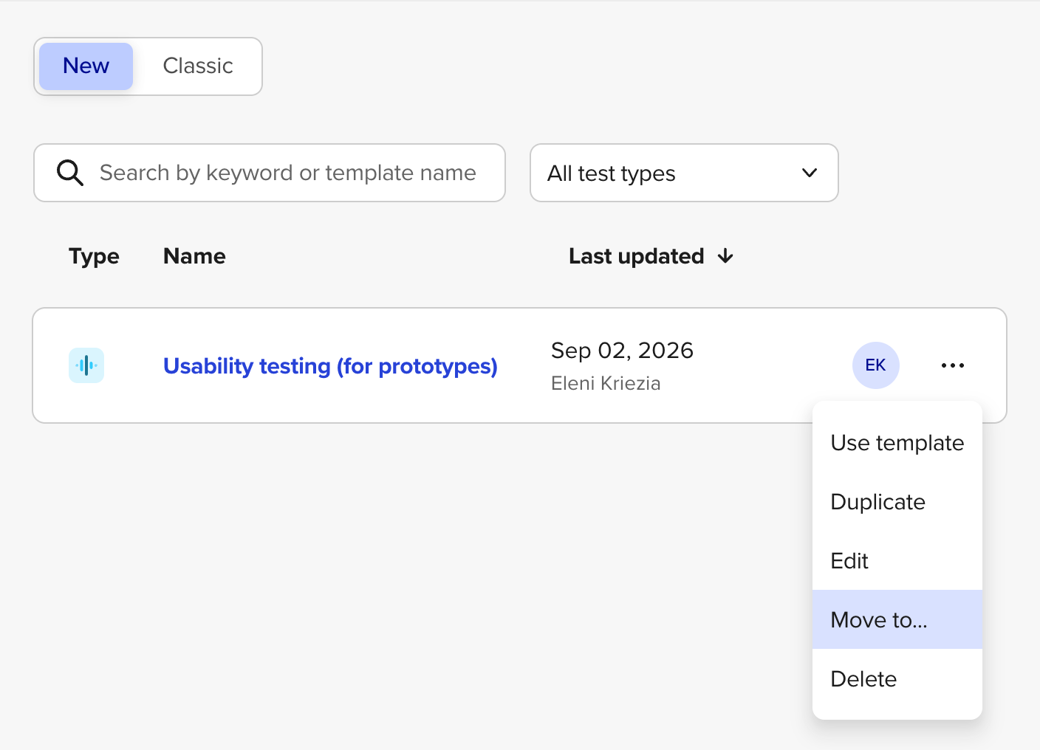1040x750 pixels.
Task: Click the usability test type waveform icon
Action: point(86,365)
